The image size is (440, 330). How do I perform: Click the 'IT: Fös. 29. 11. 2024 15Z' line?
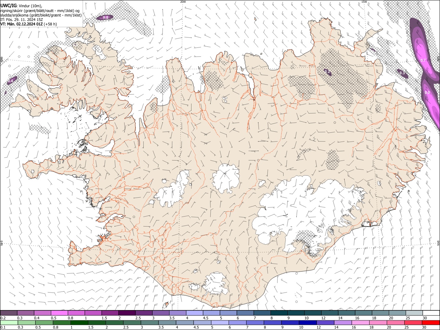(22, 20)
